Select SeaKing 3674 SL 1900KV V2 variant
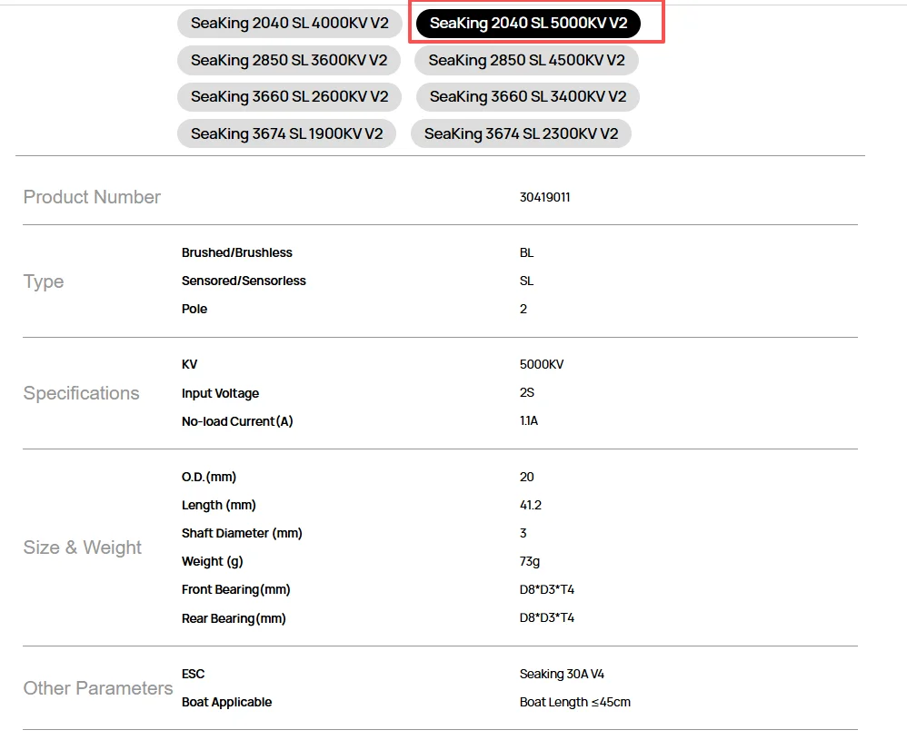Viewport: 907px width, 740px height. pos(286,133)
